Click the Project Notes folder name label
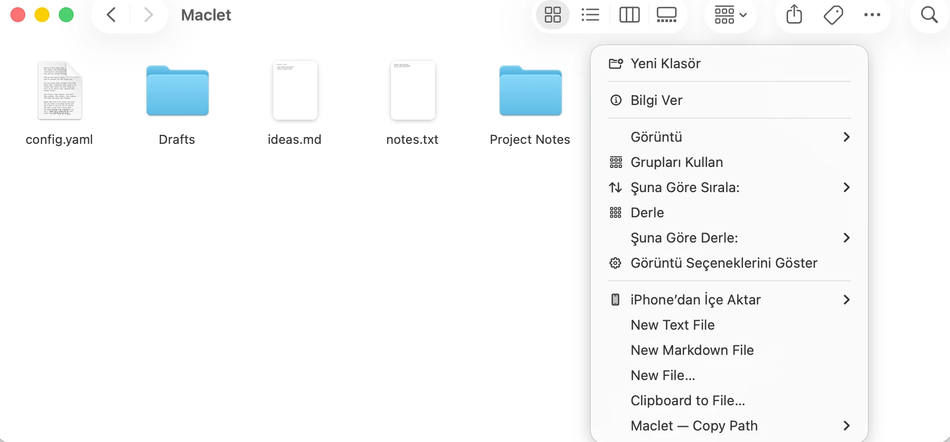Viewport: 950px width, 442px height. (530, 140)
